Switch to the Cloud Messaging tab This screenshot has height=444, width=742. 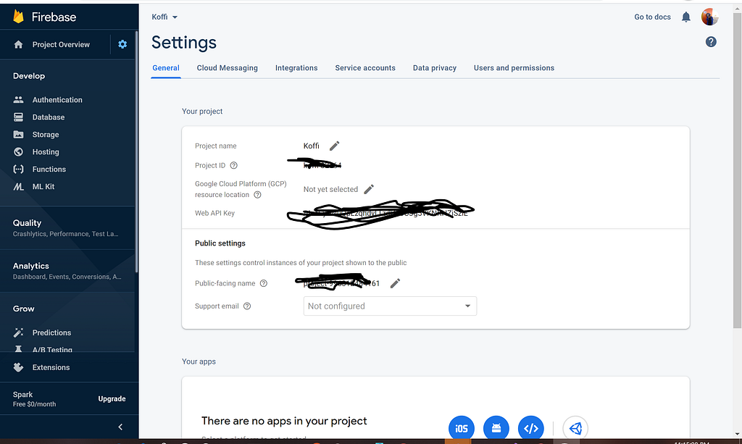[x=227, y=68]
